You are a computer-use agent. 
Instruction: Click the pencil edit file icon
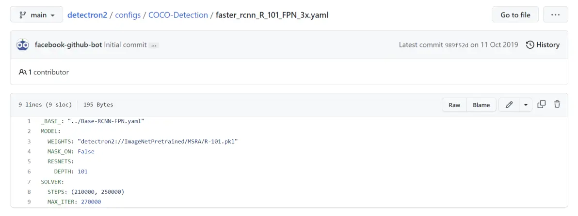coord(509,105)
